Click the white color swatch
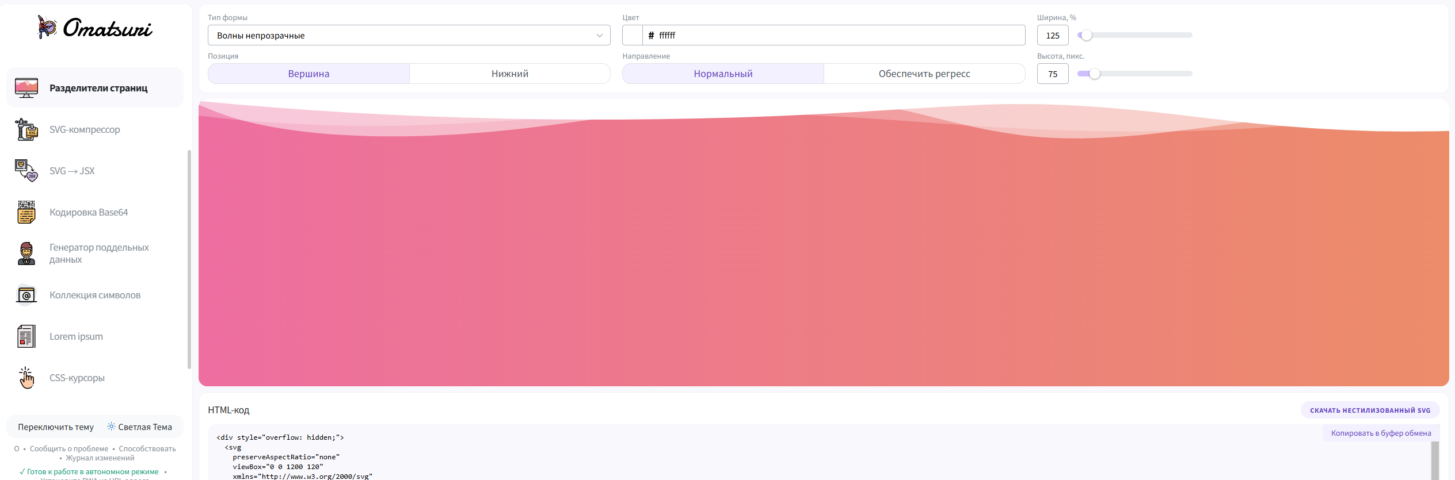The width and height of the screenshot is (1455, 480). tap(633, 35)
